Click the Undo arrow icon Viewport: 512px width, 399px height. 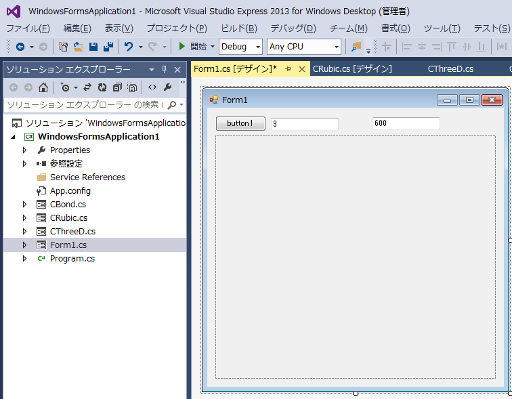(129, 47)
